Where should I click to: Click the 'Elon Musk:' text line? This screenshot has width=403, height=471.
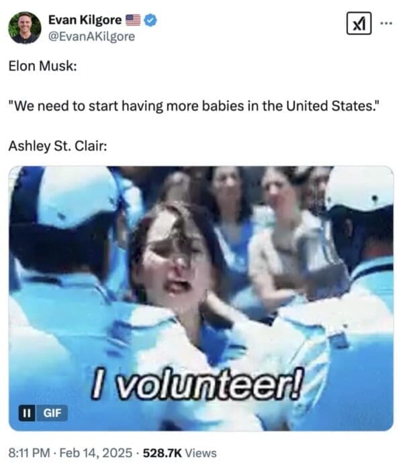click(42, 66)
